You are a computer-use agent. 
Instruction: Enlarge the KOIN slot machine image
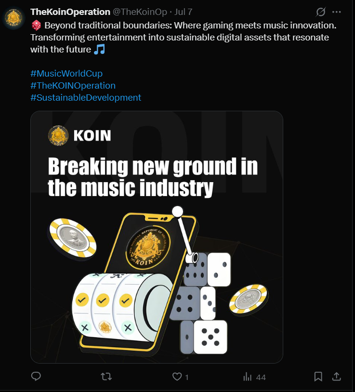click(157, 236)
